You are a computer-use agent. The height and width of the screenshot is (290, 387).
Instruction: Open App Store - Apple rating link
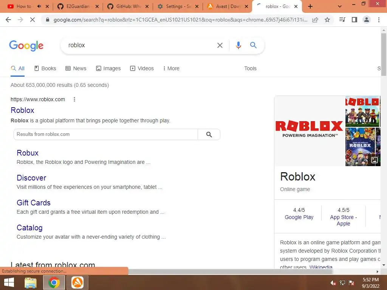343,221
